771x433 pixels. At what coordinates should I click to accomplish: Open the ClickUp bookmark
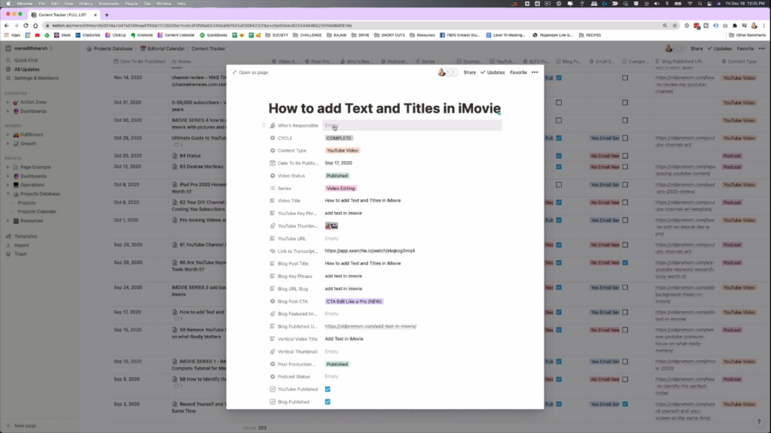(115, 35)
